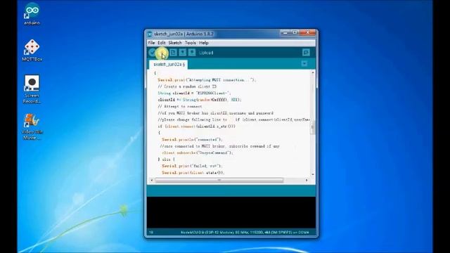Screen dimensions: 450x253
Task: Select the sketch_jun02a editor tab
Action: (169, 65)
